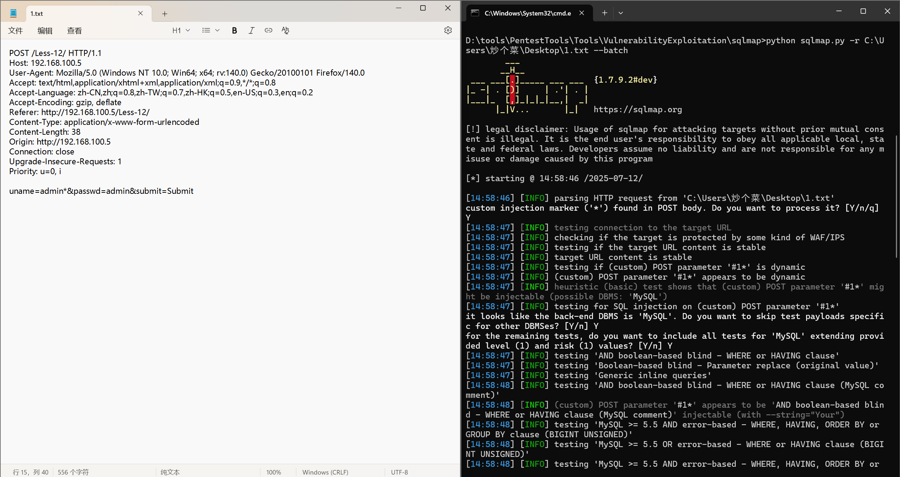This screenshot has height=477, width=900.
Task: Click Windows (CRLF) in the status bar
Action: [x=325, y=472]
